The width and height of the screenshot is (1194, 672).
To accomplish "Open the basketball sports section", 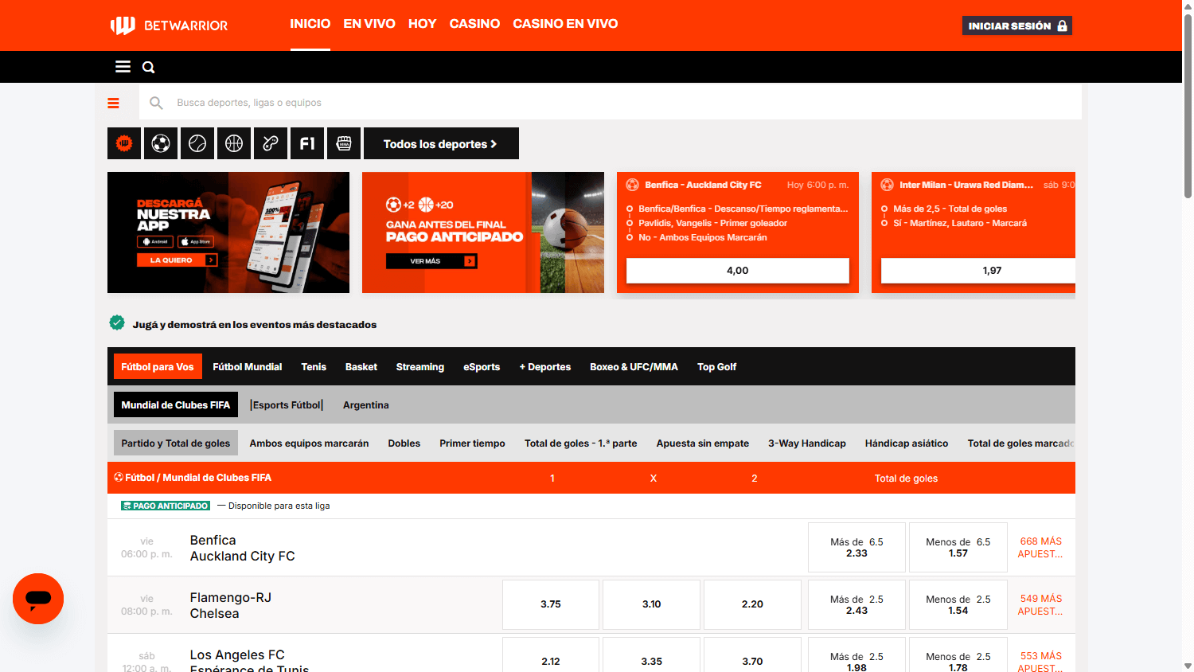I will pyautogui.click(x=234, y=143).
